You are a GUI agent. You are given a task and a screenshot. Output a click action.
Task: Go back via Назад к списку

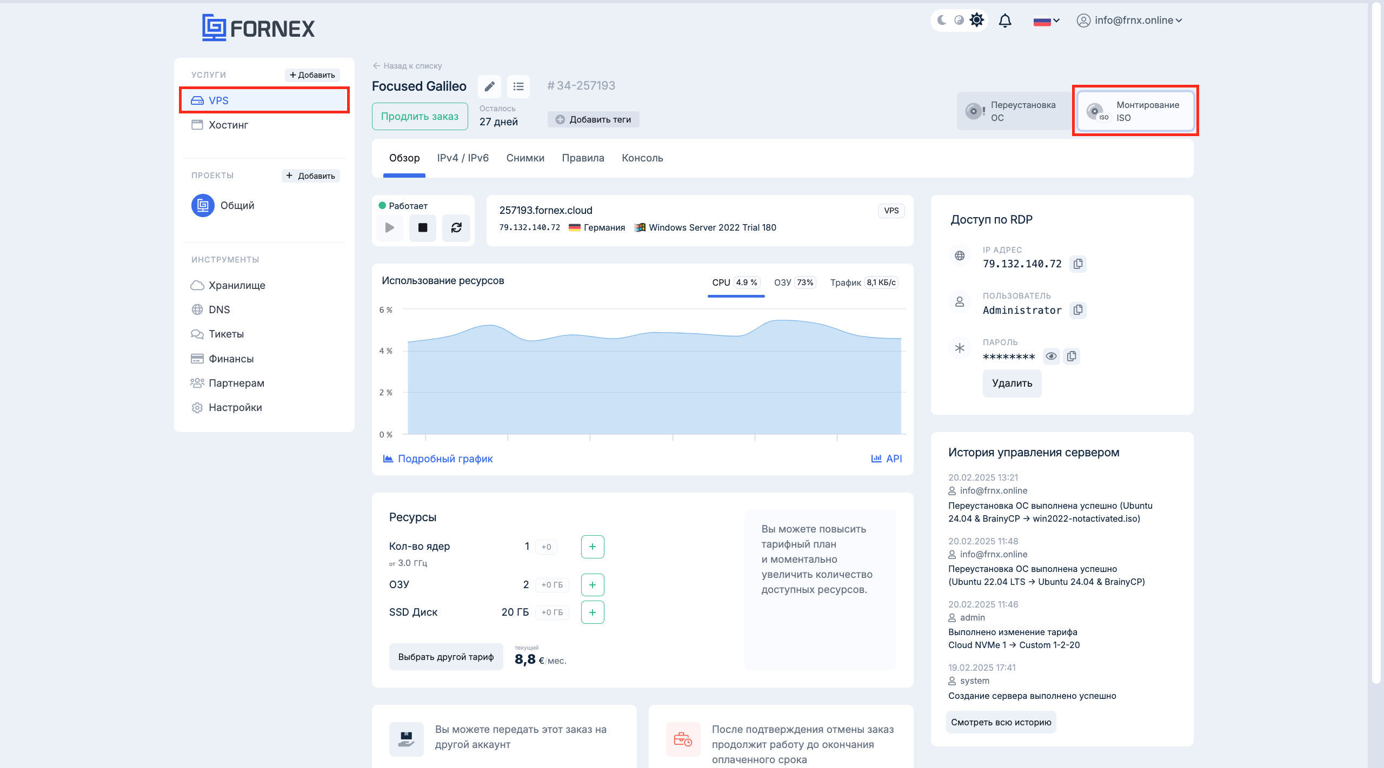click(x=407, y=66)
